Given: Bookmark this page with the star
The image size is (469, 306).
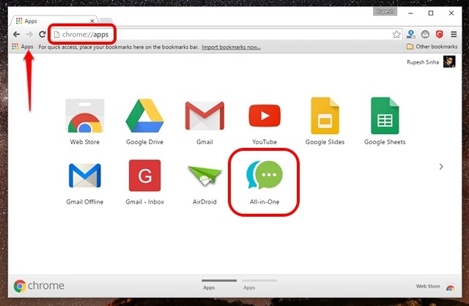Looking at the screenshot, I should (x=396, y=34).
